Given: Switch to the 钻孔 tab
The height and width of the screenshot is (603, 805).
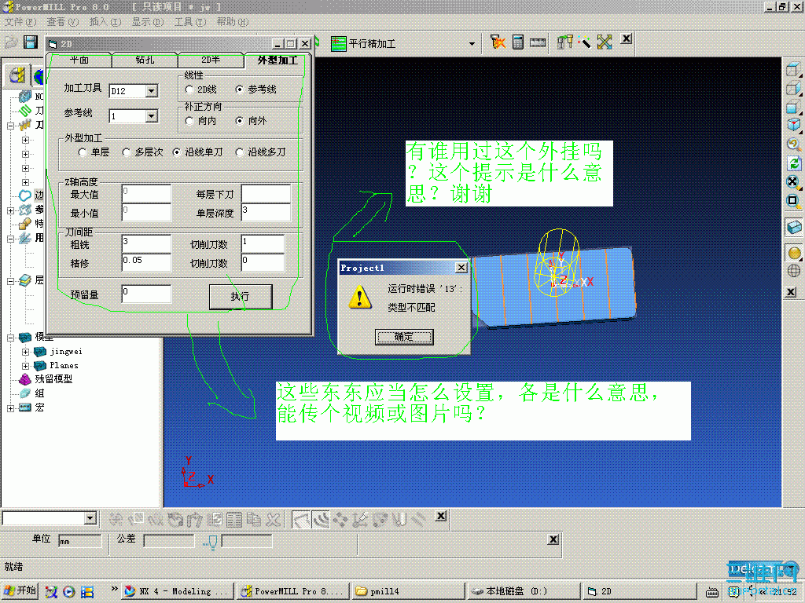Looking at the screenshot, I should point(145,60).
